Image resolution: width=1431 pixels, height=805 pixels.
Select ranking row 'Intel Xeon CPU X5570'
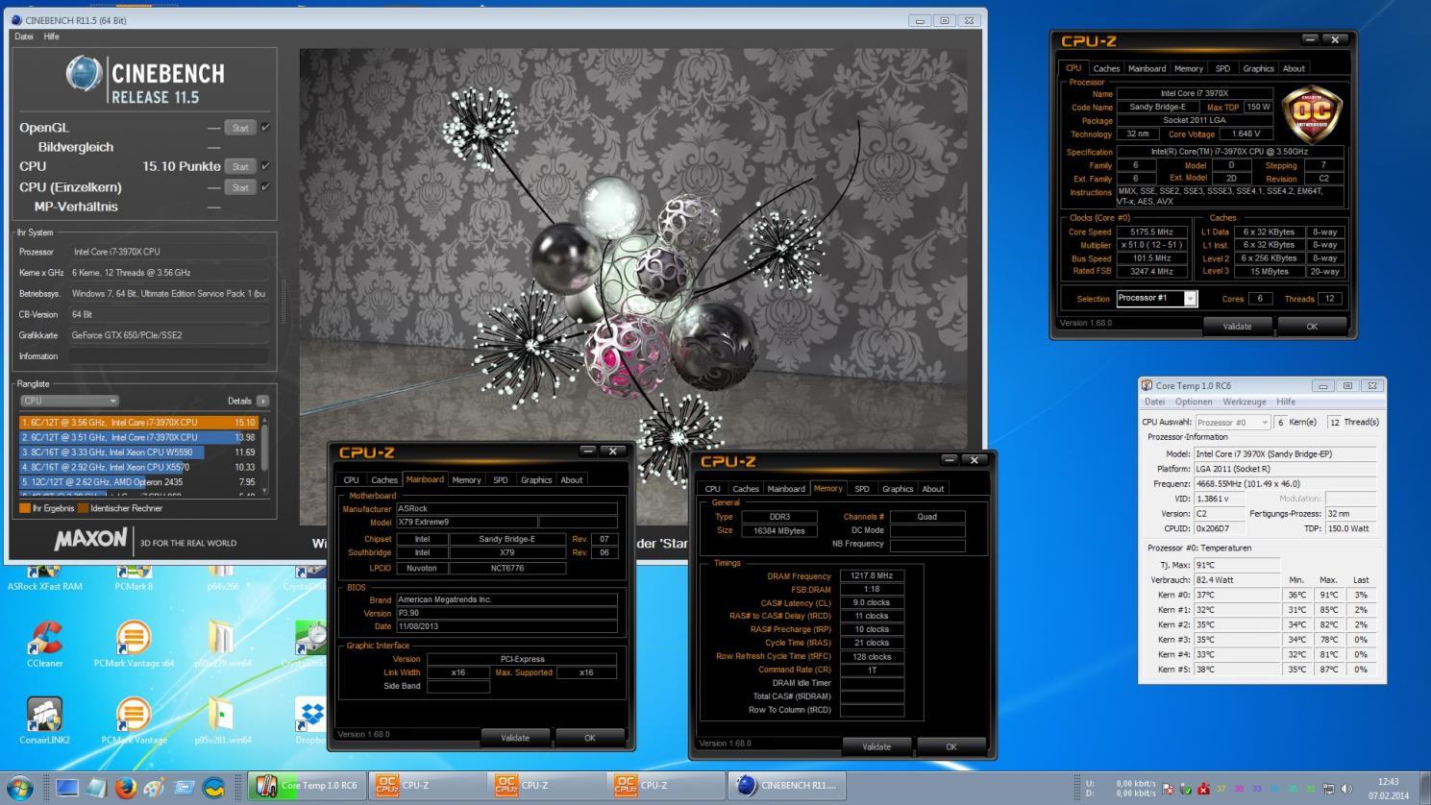[x=137, y=467]
